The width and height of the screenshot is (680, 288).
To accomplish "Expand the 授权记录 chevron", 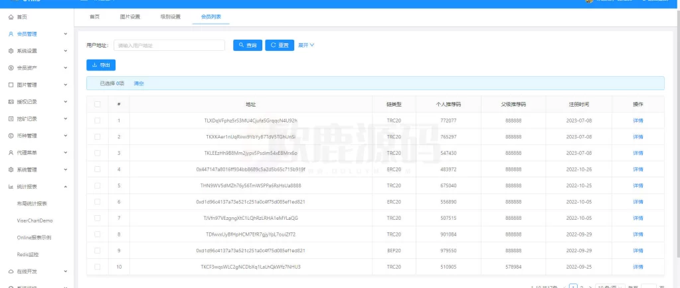I will (66, 101).
